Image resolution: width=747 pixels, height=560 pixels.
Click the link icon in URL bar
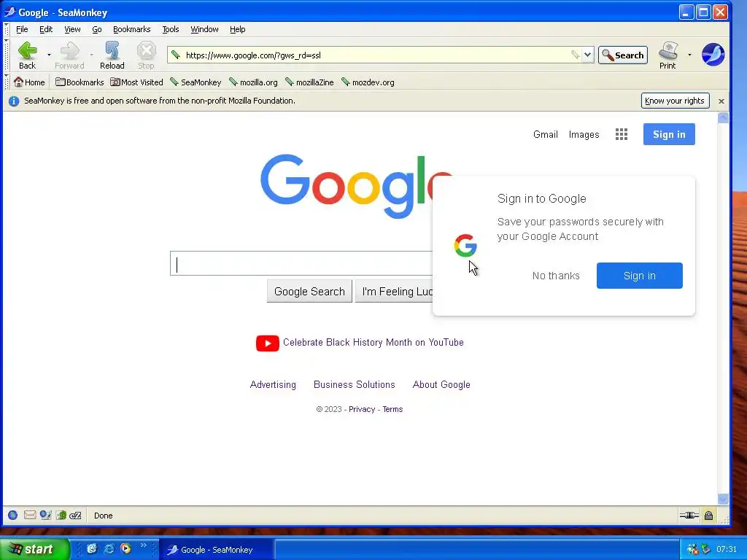pyautogui.click(x=575, y=55)
